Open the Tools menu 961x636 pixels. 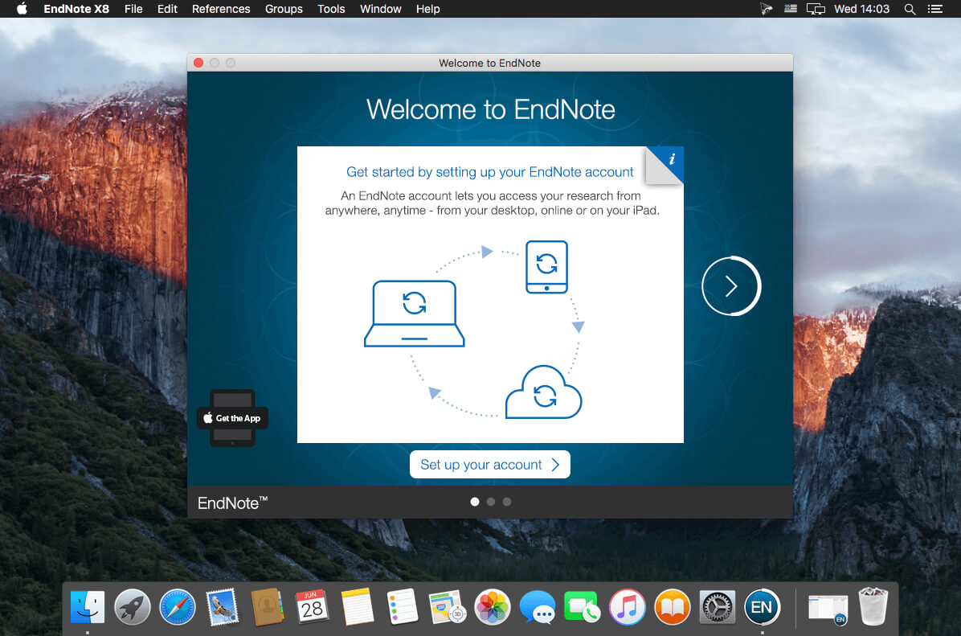coord(331,9)
